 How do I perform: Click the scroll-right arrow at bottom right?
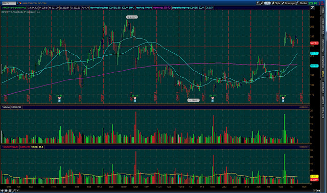(x=315, y=190)
